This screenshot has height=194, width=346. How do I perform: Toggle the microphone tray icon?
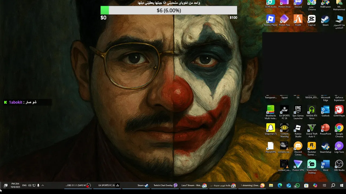coord(38,185)
